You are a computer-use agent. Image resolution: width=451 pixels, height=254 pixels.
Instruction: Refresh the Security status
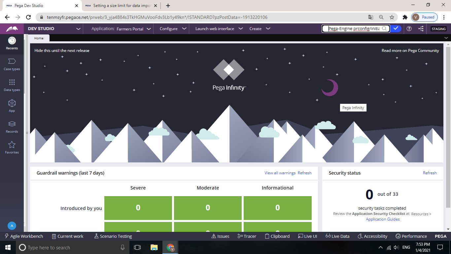(x=430, y=173)
